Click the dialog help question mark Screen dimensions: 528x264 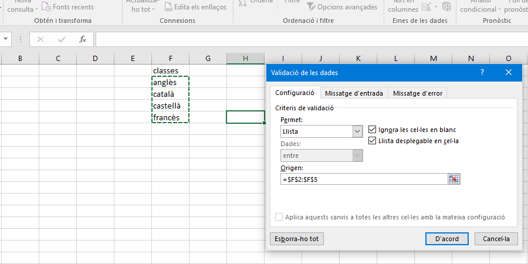pos(482,73)
